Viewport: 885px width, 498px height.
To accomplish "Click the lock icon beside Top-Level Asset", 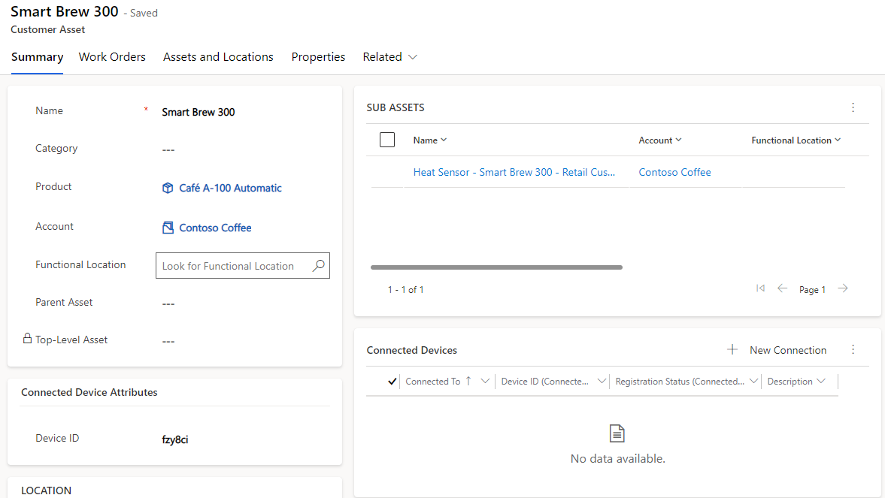I will click(26, 339).
